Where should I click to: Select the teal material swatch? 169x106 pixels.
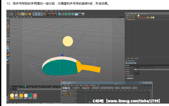(30, 96)
